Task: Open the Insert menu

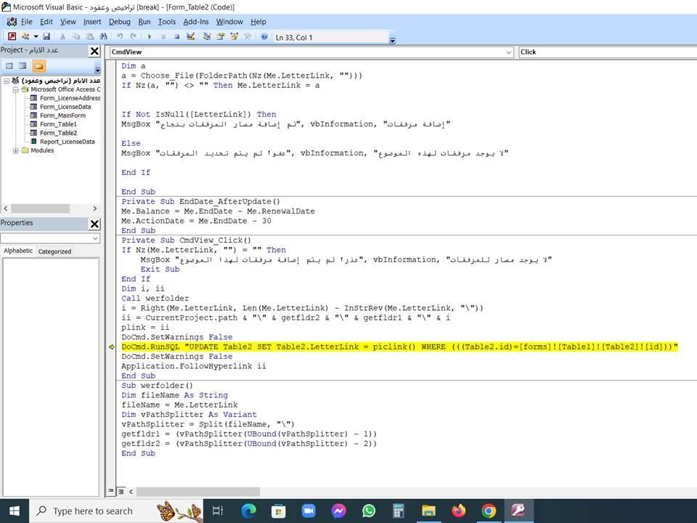Action: pyautogui.click(x=92, y=22)
